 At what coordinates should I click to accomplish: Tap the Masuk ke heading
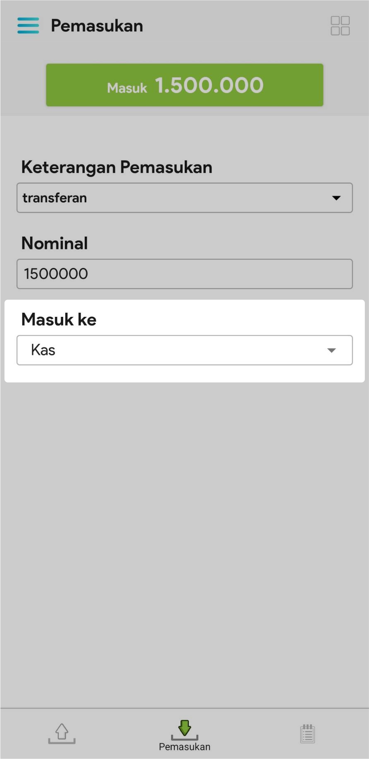pos(59,320)
